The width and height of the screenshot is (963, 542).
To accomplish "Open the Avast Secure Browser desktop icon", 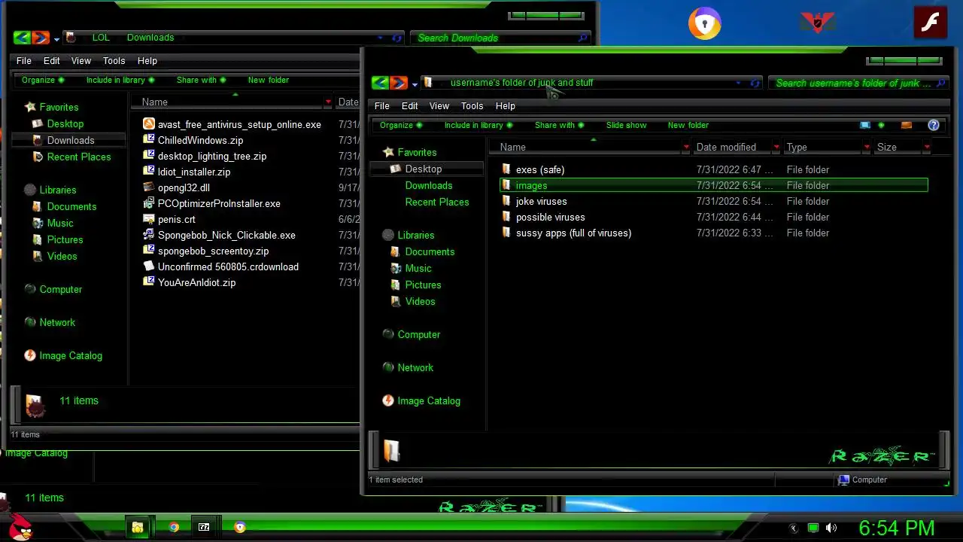I will [704, 24].
